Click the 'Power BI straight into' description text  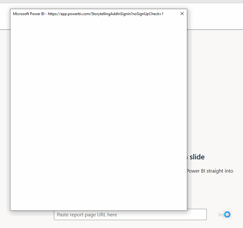tap(210, 171)
